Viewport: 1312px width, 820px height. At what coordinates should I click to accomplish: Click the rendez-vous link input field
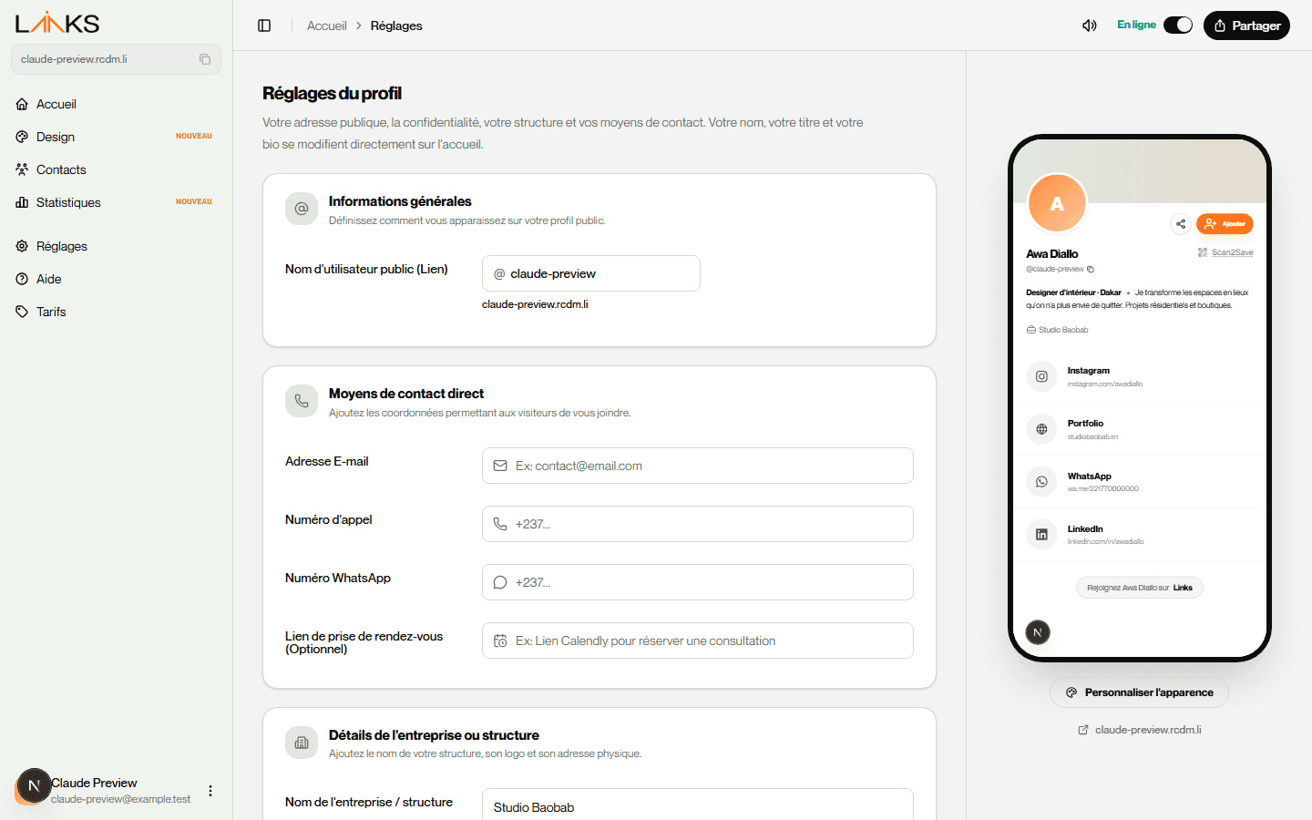click(x=698, y=641)
